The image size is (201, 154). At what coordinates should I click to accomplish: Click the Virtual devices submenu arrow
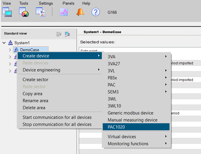(x=166, y=136)
